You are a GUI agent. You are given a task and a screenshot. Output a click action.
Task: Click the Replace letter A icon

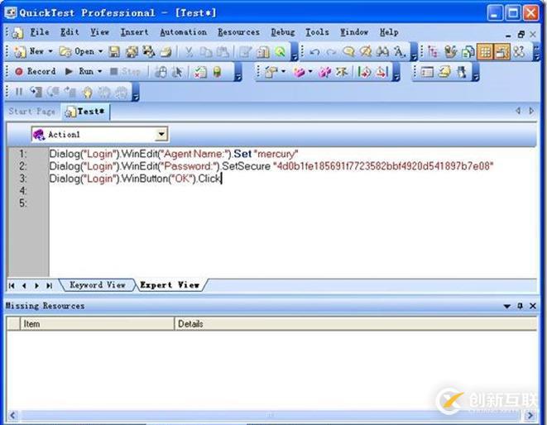[x=399, y=52]
